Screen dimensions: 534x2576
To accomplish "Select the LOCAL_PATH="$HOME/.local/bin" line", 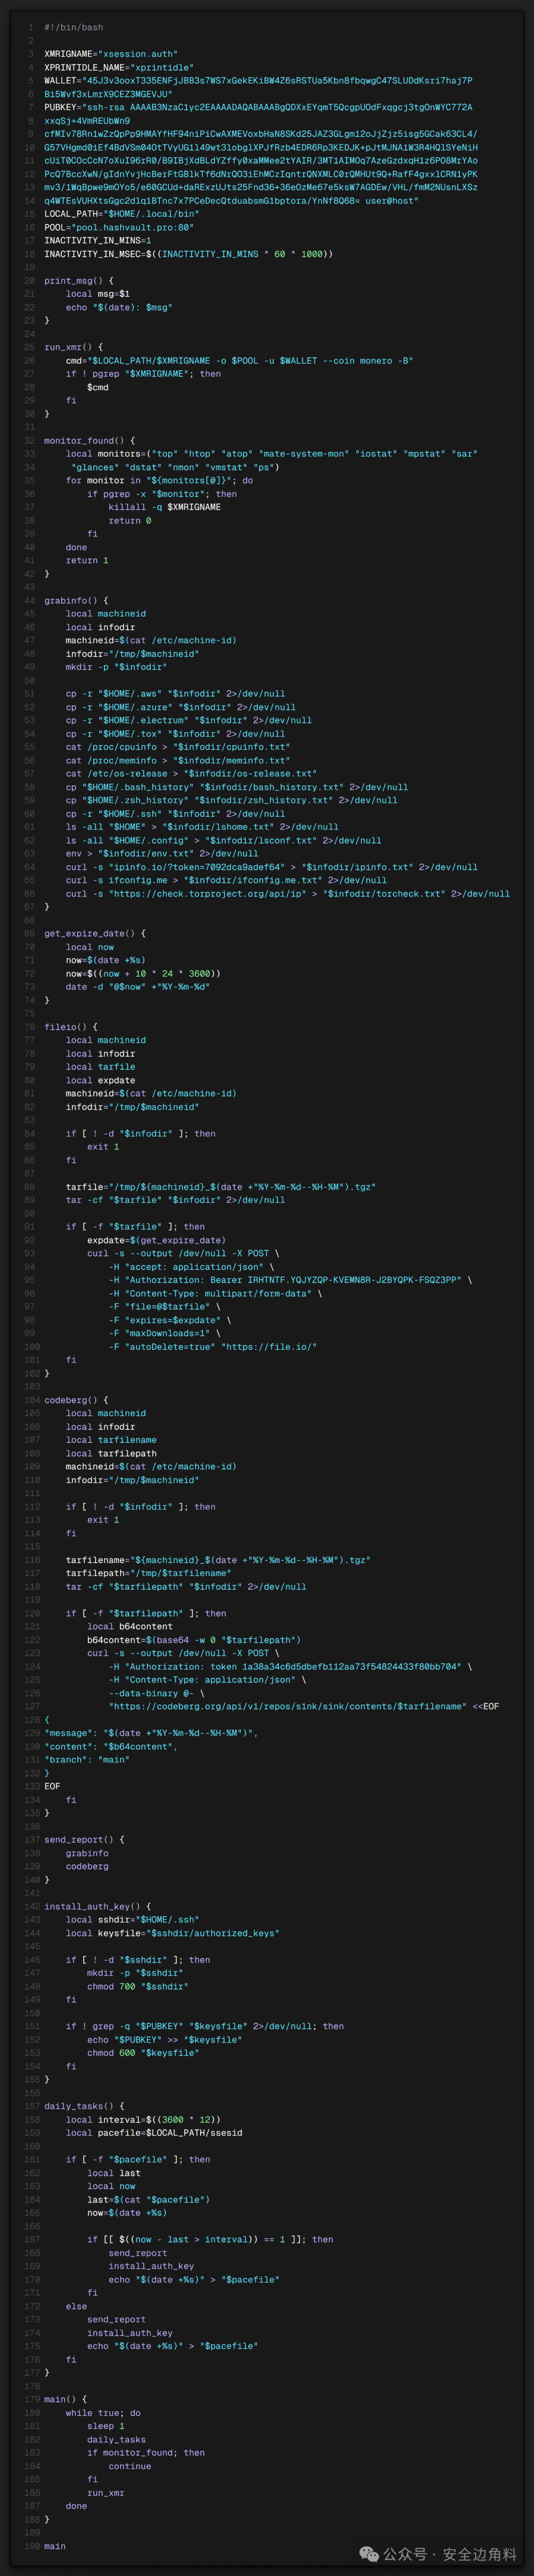I will 121,213.
